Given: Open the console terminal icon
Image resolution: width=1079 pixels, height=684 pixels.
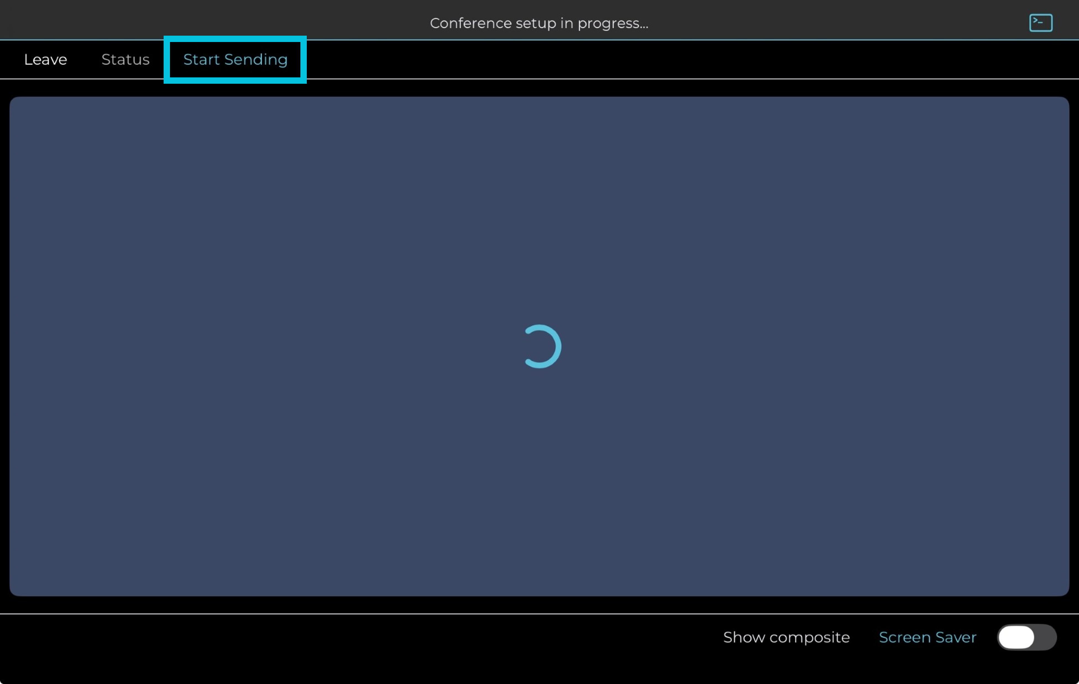Looking at the screenshot, I should click(x=1041, y=23).
